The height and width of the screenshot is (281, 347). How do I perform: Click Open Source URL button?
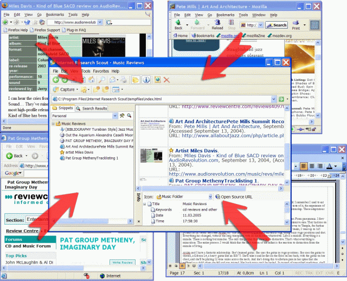234,197
